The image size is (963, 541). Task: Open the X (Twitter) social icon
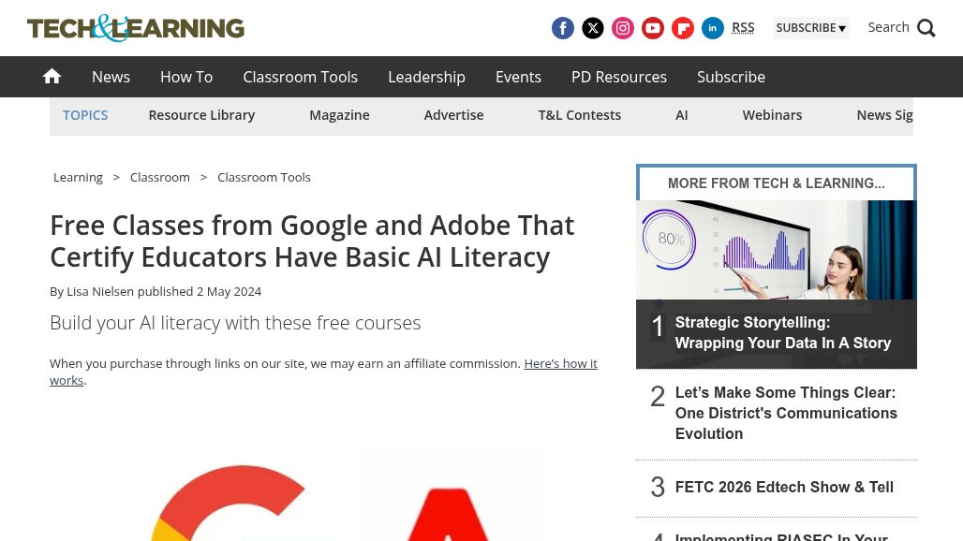[593, 28]
